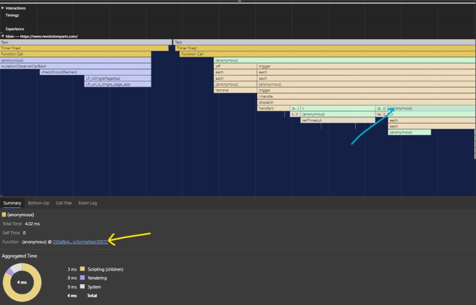Select the Timings track label
Viewport: 476px width, 305px height.
tap(12, 15)
